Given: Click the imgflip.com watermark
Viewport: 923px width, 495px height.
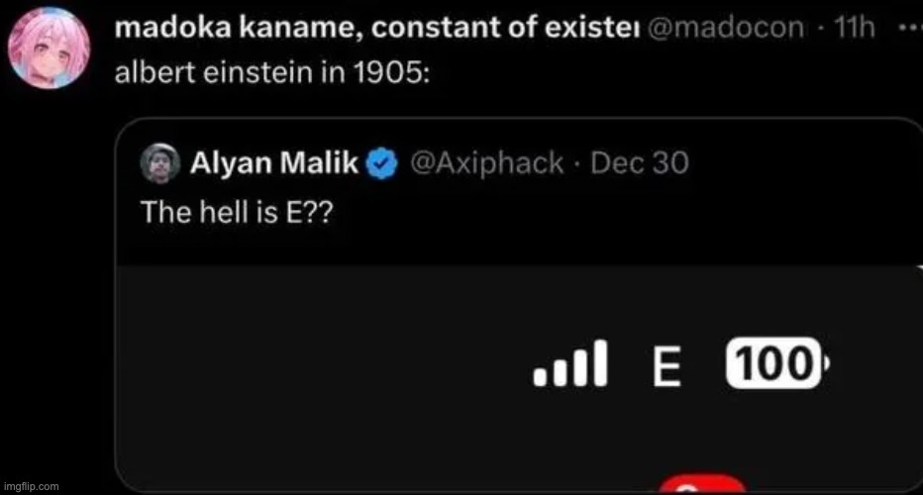Looking at the screenshot, I should [32, 486].
